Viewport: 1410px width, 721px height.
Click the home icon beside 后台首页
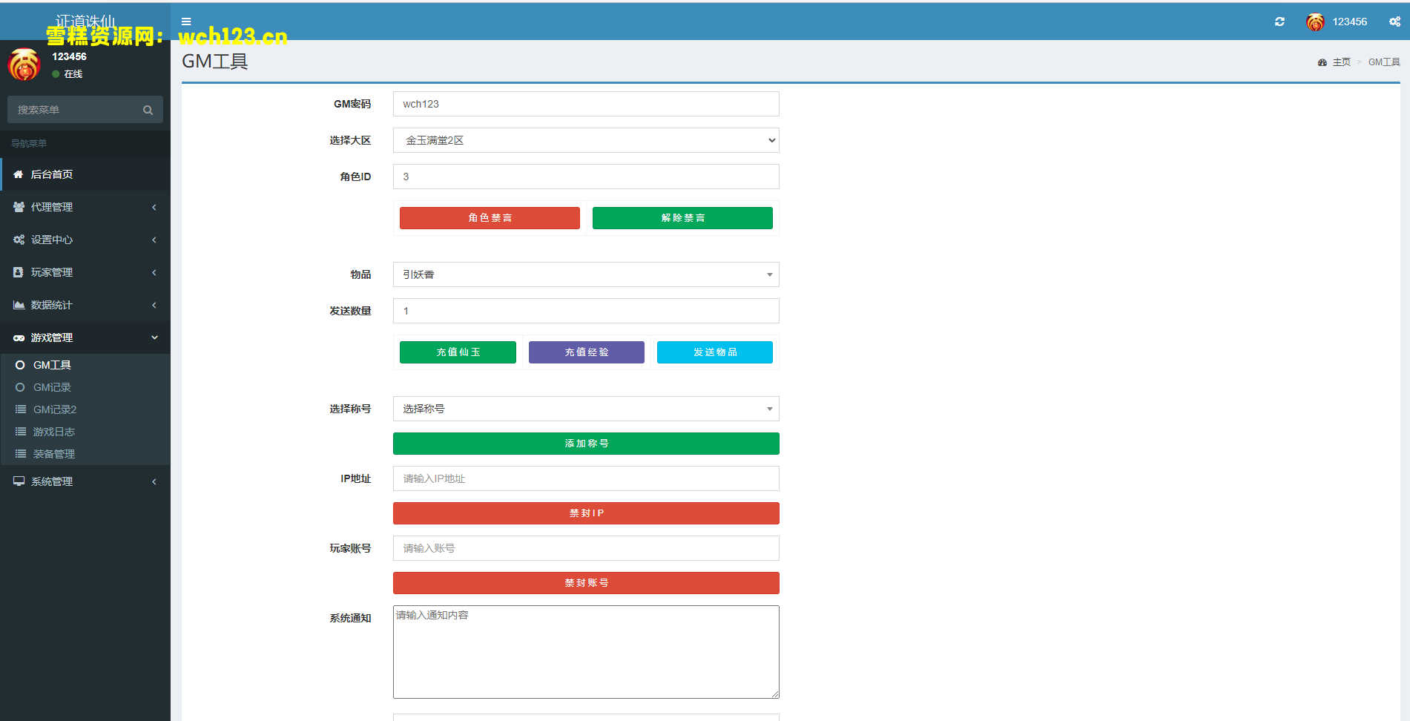click(x=19, y=174)
